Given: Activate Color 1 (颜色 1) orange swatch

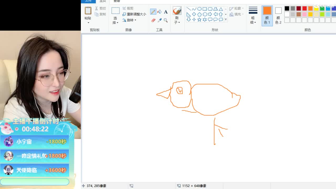Looking at the screenshot, I should (x=267, y=15).
